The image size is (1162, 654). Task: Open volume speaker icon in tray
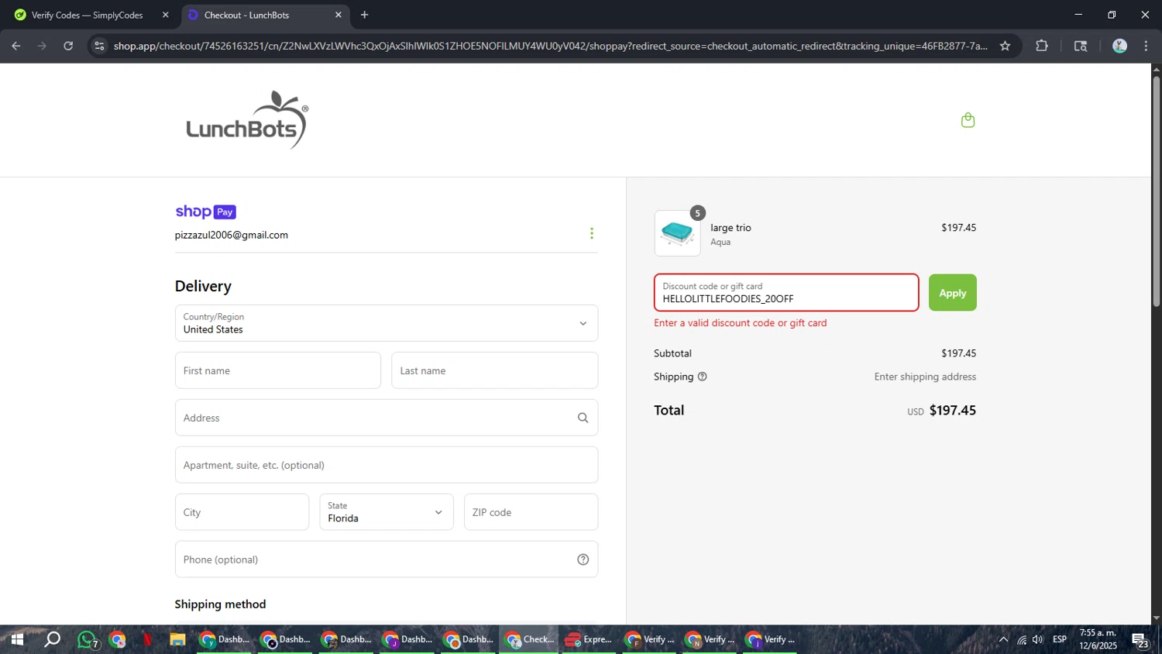(x=1038, y=639)
